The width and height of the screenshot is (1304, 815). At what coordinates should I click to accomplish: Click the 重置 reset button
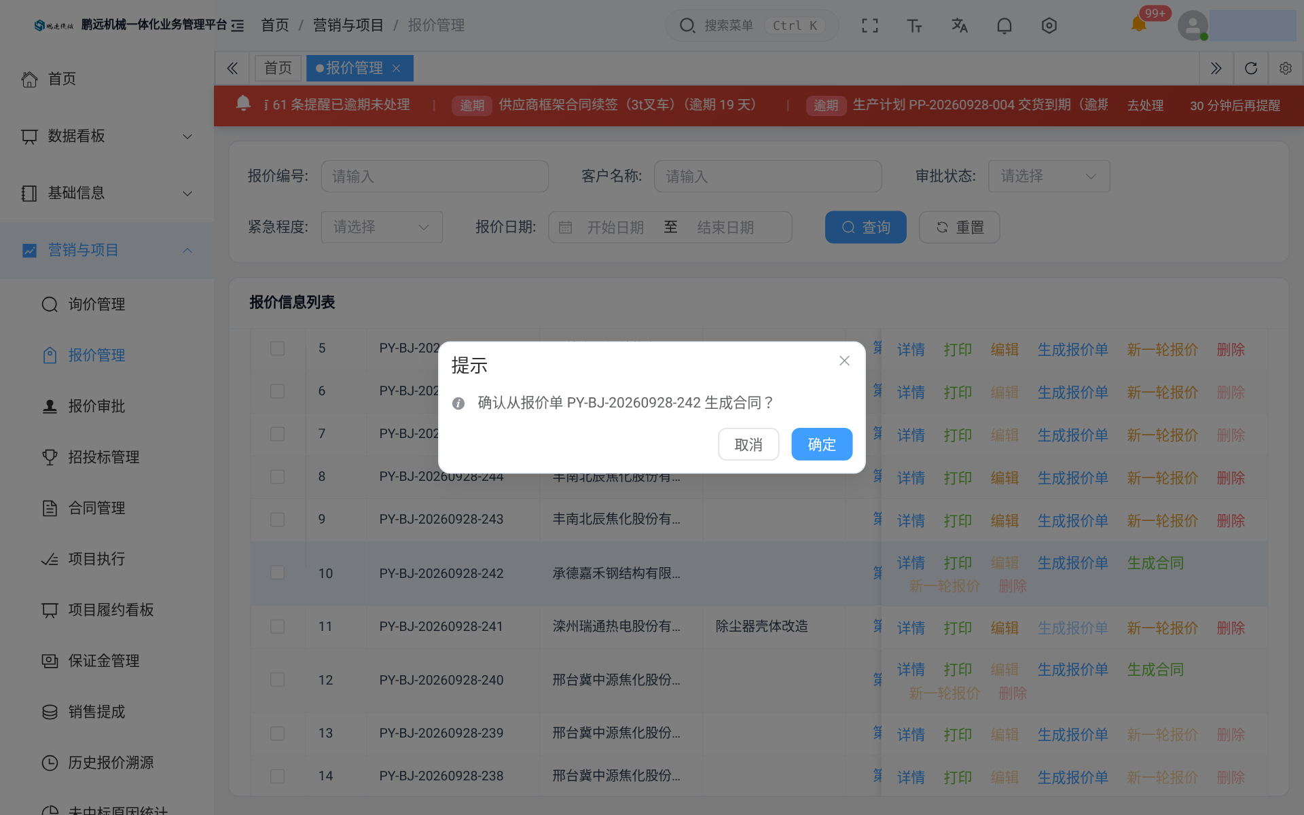[x=960, y=227]
